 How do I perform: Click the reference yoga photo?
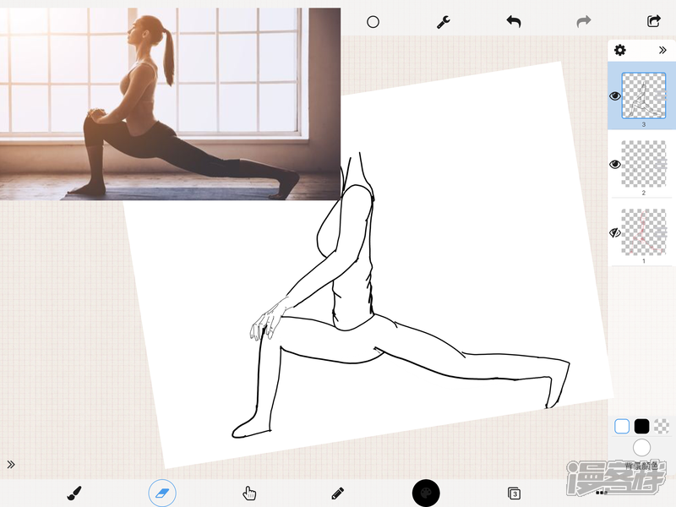point(169,103)
